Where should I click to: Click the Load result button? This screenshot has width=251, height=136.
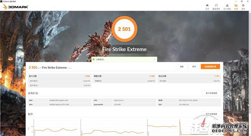click(x=182, y=66)
